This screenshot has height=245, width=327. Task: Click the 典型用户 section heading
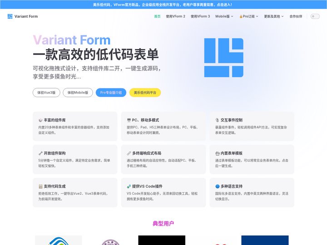click(x=163, y=224)
